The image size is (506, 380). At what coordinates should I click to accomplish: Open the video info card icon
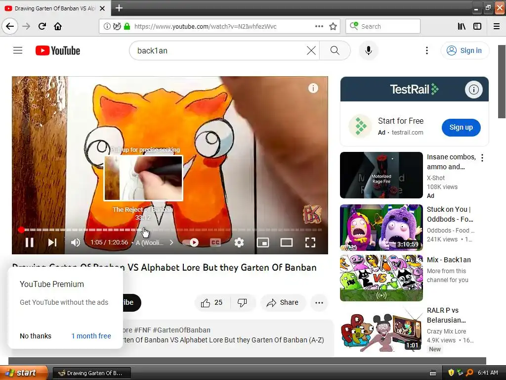[x=313, y=88]
